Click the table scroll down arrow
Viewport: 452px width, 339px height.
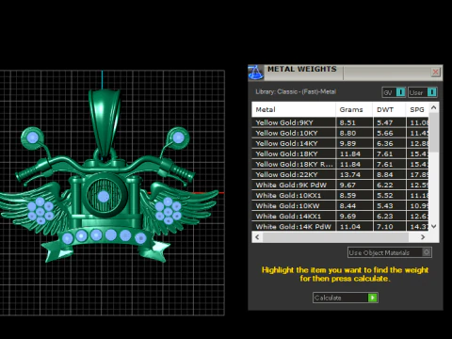coord(434,226)
